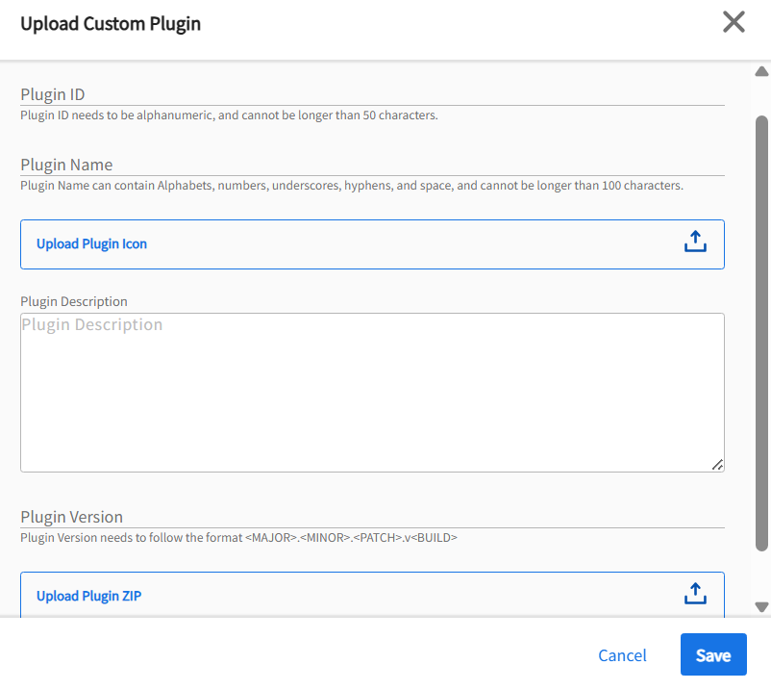Image resolution: width=771 pixels, height=690 pixels.
Task: Cancel the plugin upload
Action: [x=622, y=655]
